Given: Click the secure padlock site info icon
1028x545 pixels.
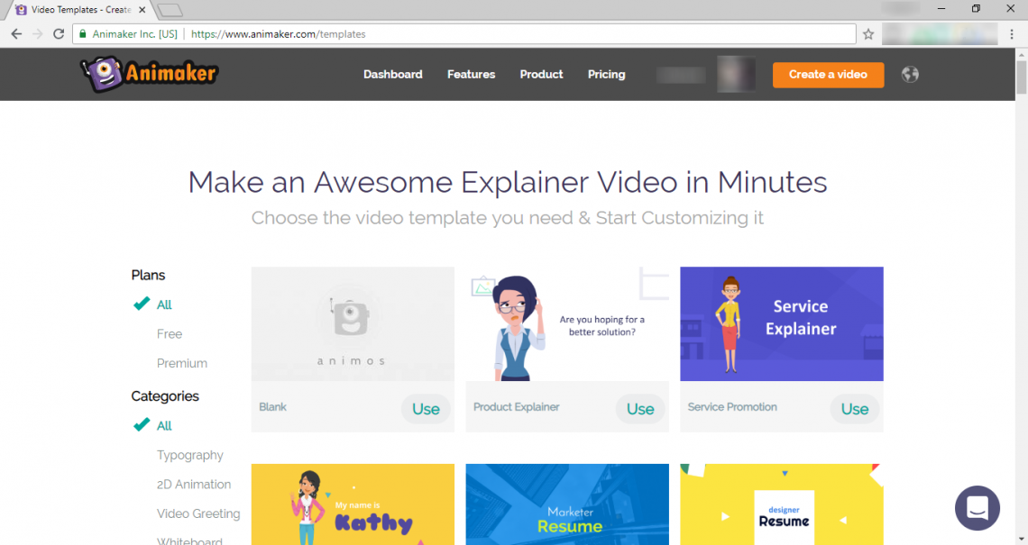Looking at the screenshot, I should (x=82, y=34).
